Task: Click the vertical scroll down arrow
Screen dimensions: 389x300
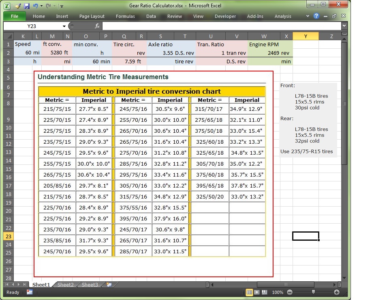Action: pos(344,278)
